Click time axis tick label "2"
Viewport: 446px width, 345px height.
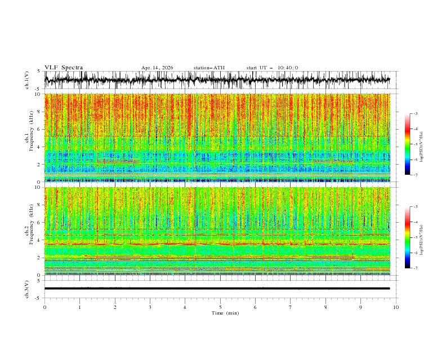(115, 307)
